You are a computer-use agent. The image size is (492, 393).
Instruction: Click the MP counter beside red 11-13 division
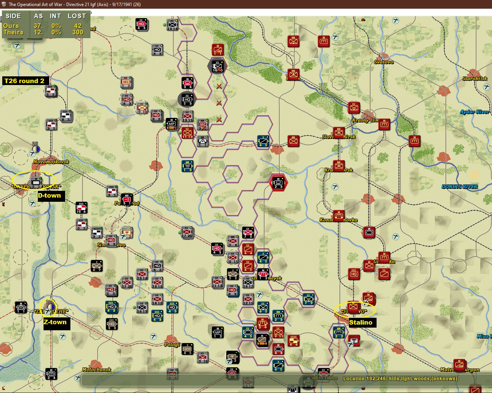[x=172, y=124]
